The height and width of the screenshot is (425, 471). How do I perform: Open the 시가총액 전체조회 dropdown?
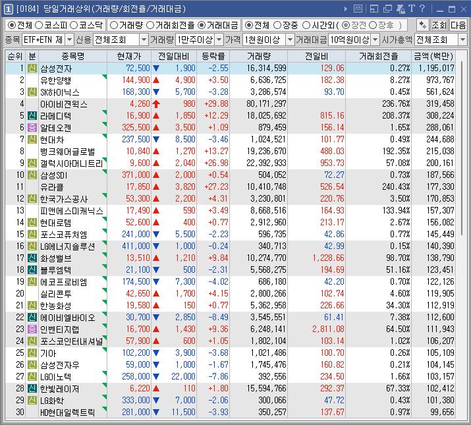462,40
